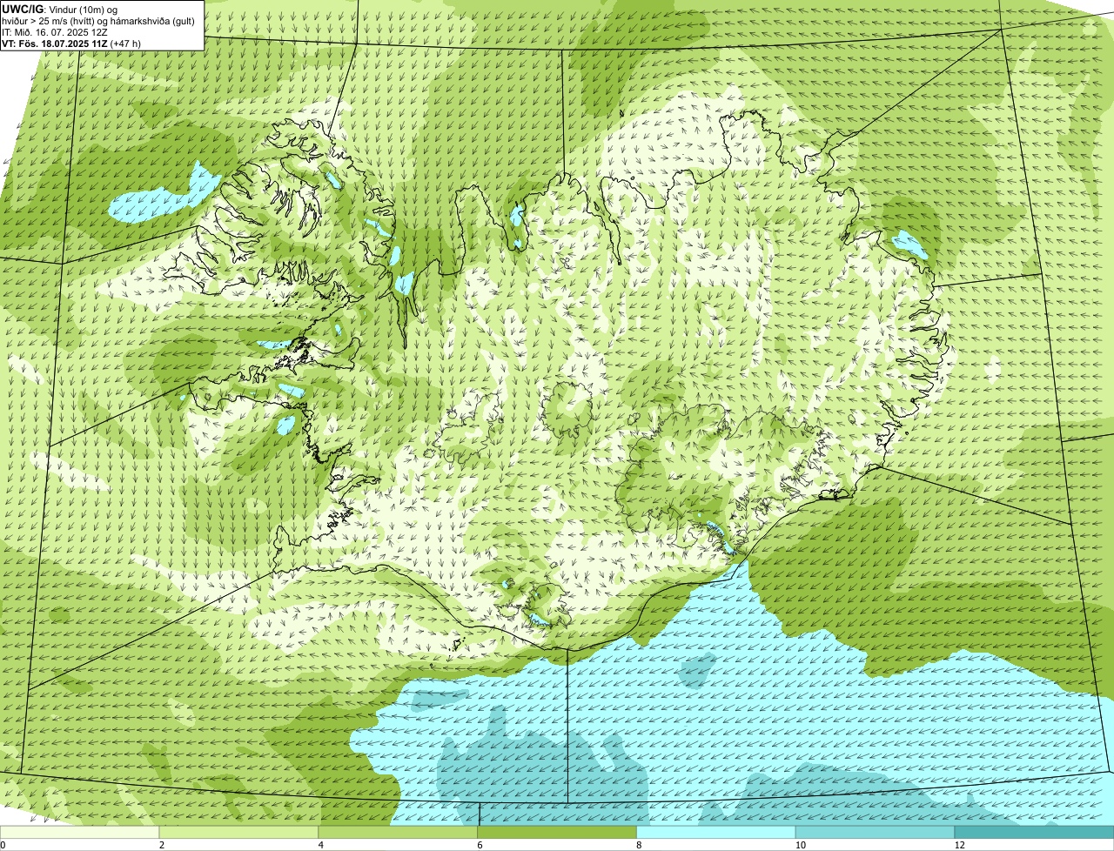The width and height of the screenshot is (1114, 851).
Task: Click the "2" tick label on the color scale
Action: (161, 845)
